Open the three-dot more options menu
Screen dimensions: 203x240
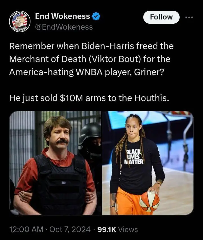[x=189, y=17]
